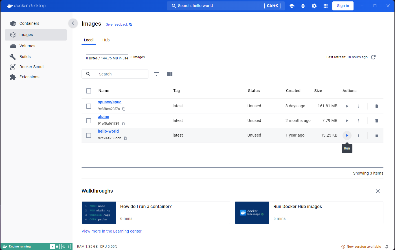This screenshot has height=250, width=395.
Task: Open the spuacv/spuc image link
Action: [x=109, y=102]
